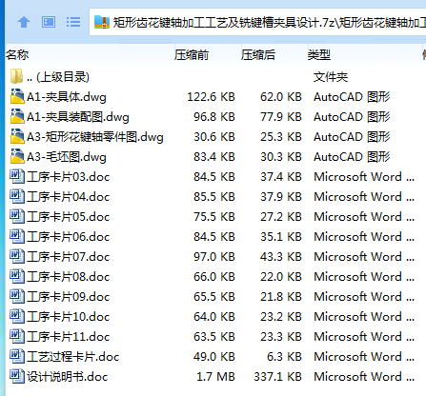This screenshot has width=426, height=396.
Task: Click the Word icon of 工序卡片09.doc
Action: click(17, 296)
